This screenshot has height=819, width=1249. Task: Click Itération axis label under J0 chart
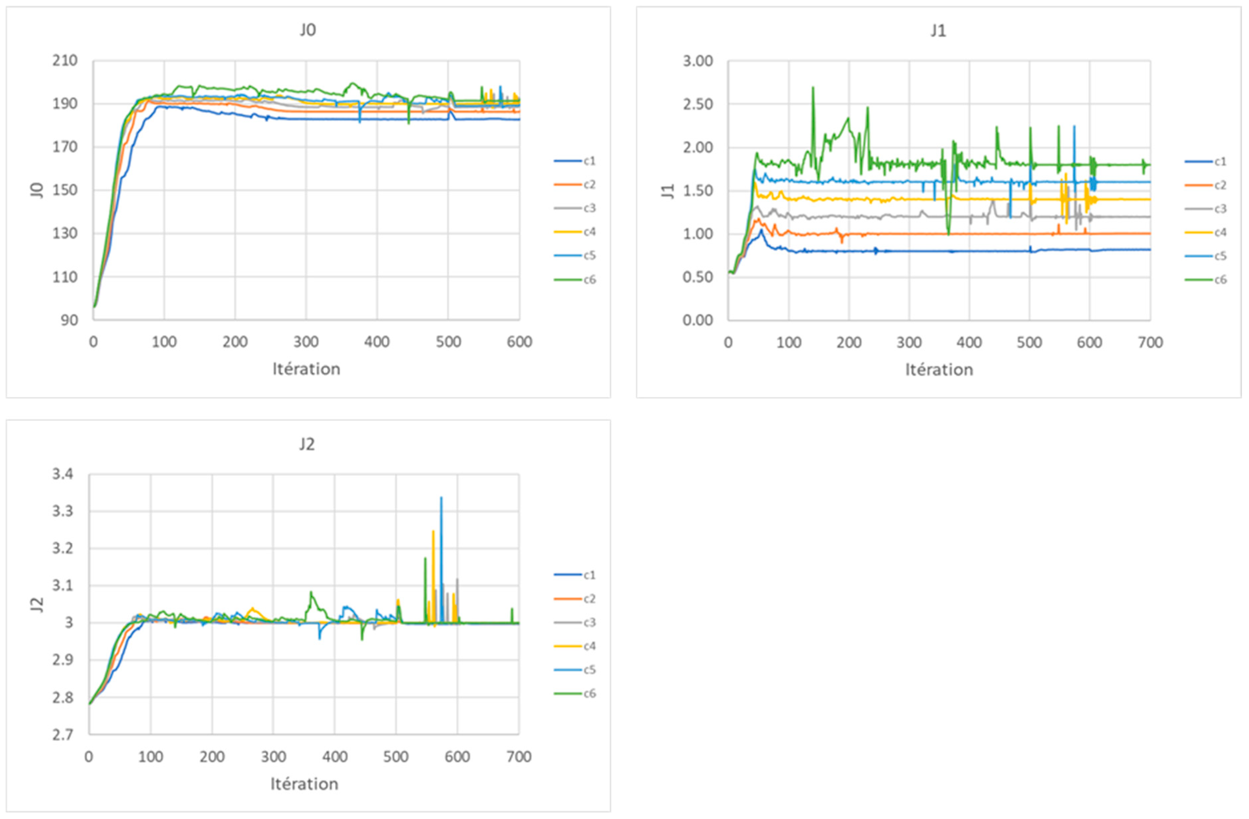[306, 369]
